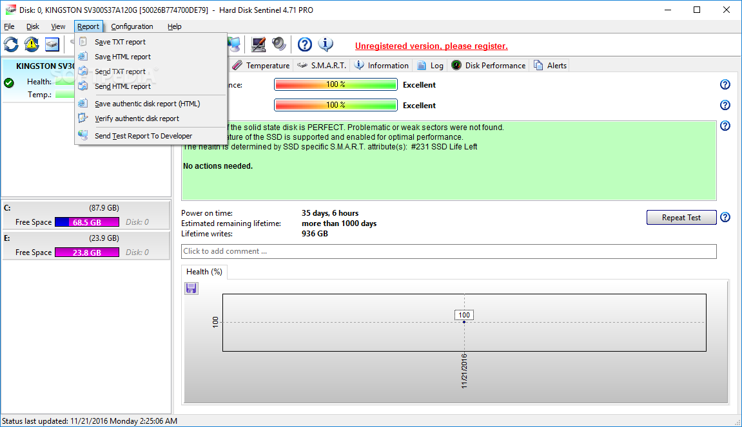Click the Disk: 0 label beside E: free space
The image size is (742, 427).
pos(137,252)
